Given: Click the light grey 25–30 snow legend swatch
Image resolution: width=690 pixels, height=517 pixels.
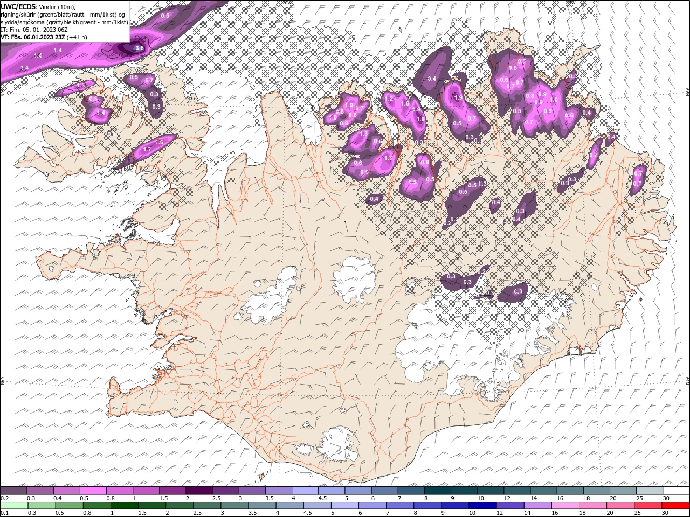Looking at the screenshot, I should click(x=650, y=491).
